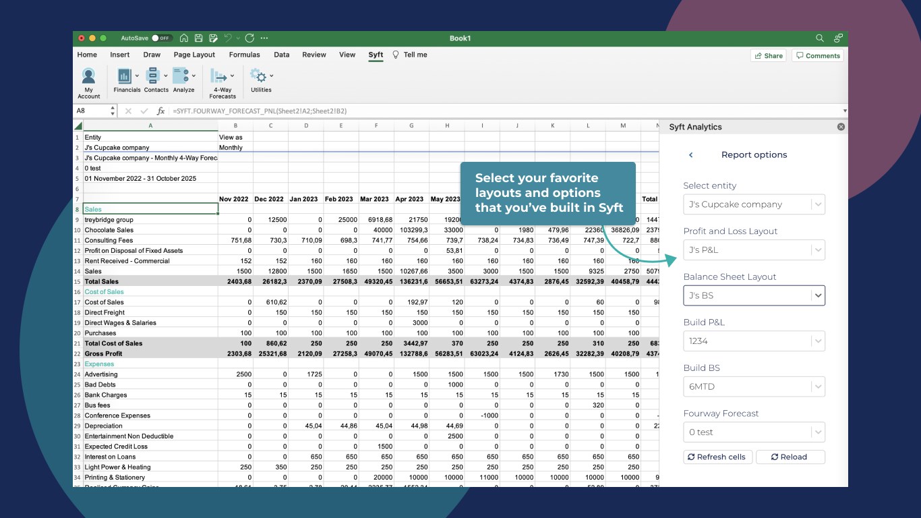Click the Name Box showing A8
Screen dimensions: 921x518
(x=91, y=111)
